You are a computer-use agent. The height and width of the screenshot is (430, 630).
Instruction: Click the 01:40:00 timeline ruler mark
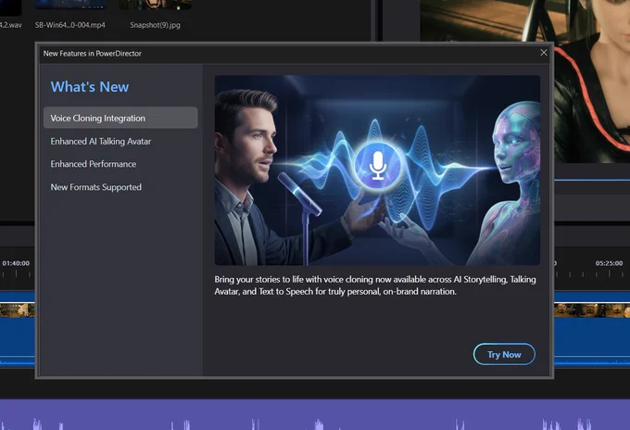tap(16, 263)
